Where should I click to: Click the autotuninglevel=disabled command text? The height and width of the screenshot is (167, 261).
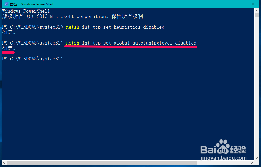164,43
